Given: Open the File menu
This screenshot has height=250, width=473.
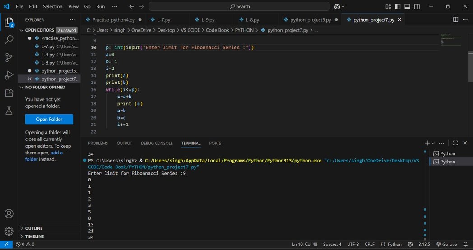Looking at the screenshot, I should point(19,6).
